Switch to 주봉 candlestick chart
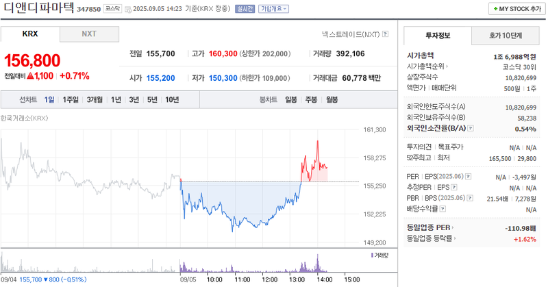 (311, 99)
